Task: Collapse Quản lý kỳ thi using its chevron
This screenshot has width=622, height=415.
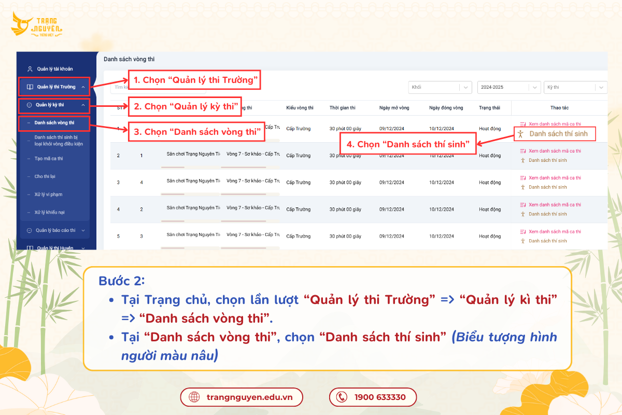Action: [83, 105]
